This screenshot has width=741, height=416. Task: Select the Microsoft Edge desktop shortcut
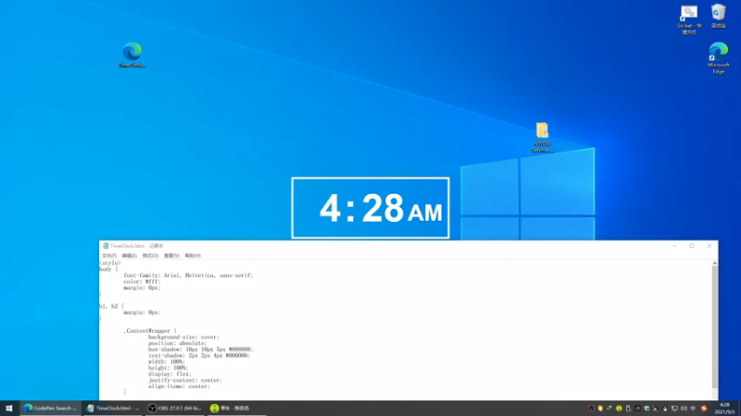[719, 58]
